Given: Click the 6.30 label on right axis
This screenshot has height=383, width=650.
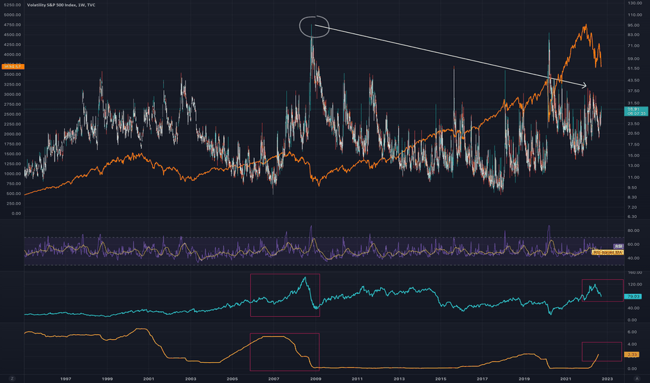Looking at the screenshot, I should [x=633, y=217].
